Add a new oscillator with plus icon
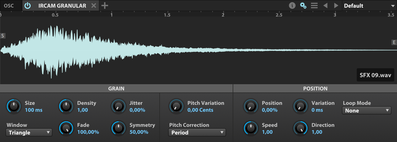Viewport: 397px width, 142px height. (104, 6)
